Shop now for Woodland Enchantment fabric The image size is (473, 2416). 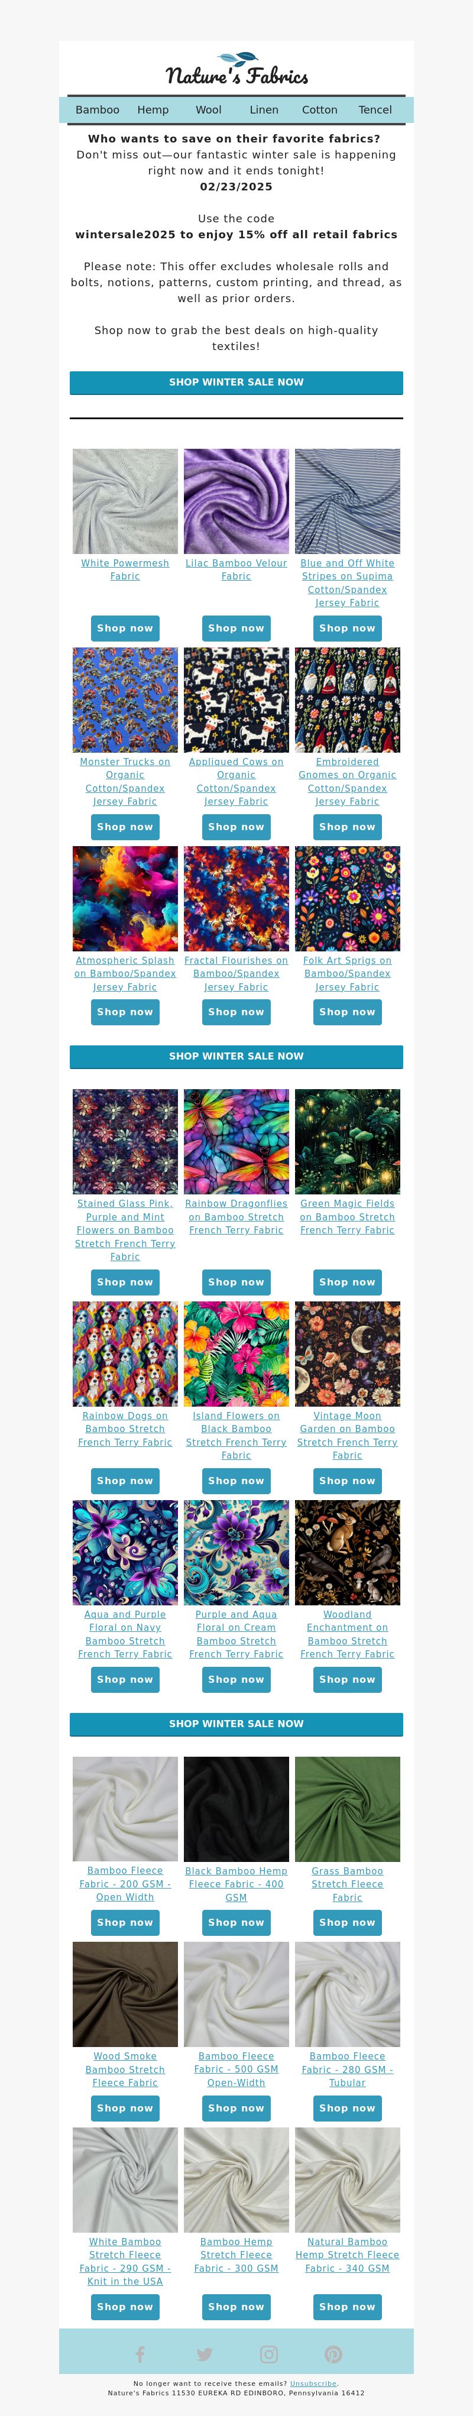(x=347, y=1680)
